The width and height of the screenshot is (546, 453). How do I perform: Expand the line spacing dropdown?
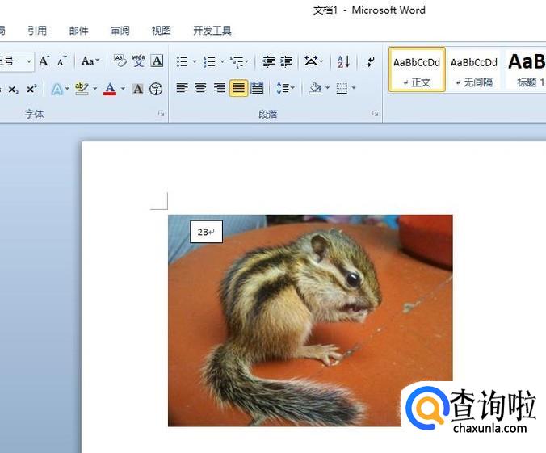coord(292,88)
